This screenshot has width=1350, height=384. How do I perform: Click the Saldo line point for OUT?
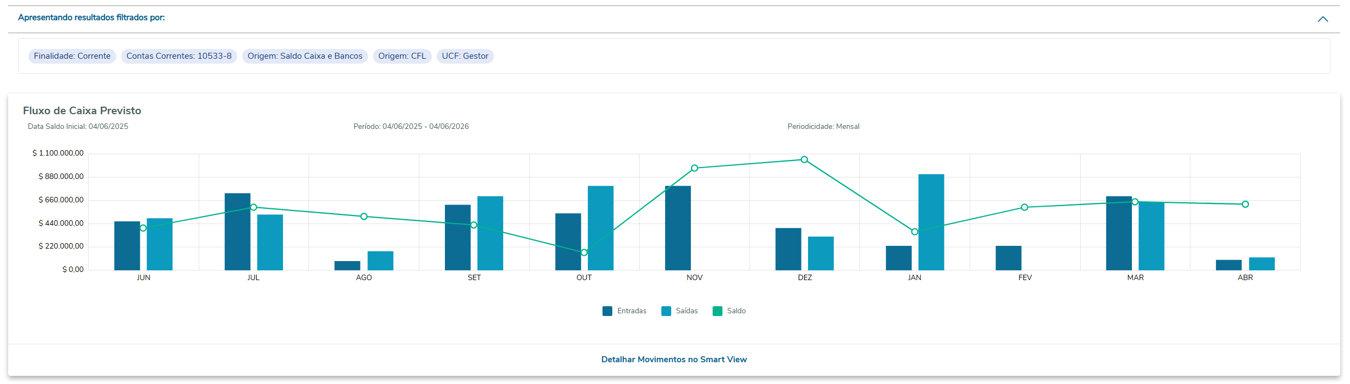584,252
